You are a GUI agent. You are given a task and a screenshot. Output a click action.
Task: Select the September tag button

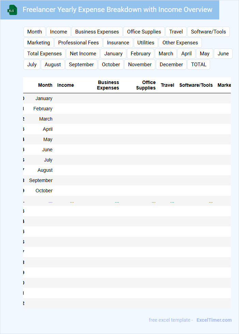tap(81, 64)
